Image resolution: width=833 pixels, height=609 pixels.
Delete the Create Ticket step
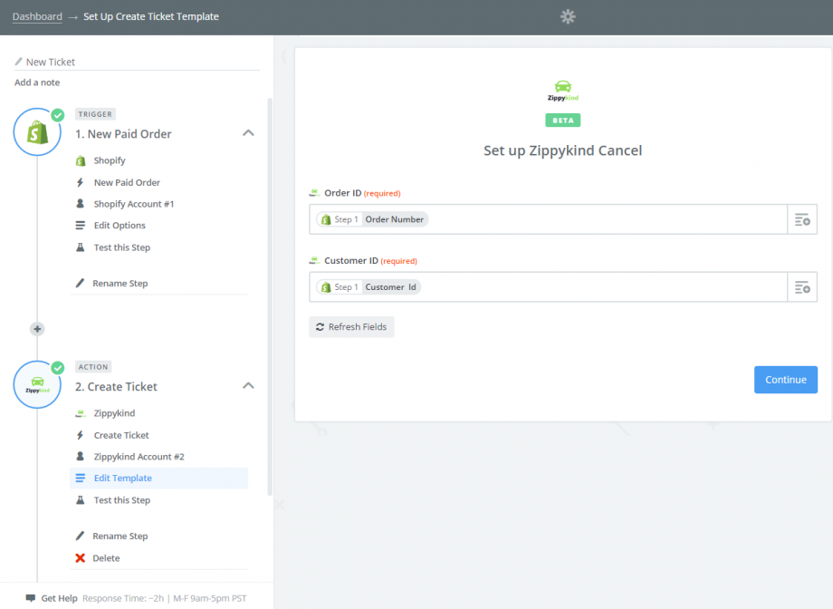coord(106,558)
